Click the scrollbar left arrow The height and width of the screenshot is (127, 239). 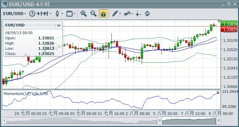4,121
